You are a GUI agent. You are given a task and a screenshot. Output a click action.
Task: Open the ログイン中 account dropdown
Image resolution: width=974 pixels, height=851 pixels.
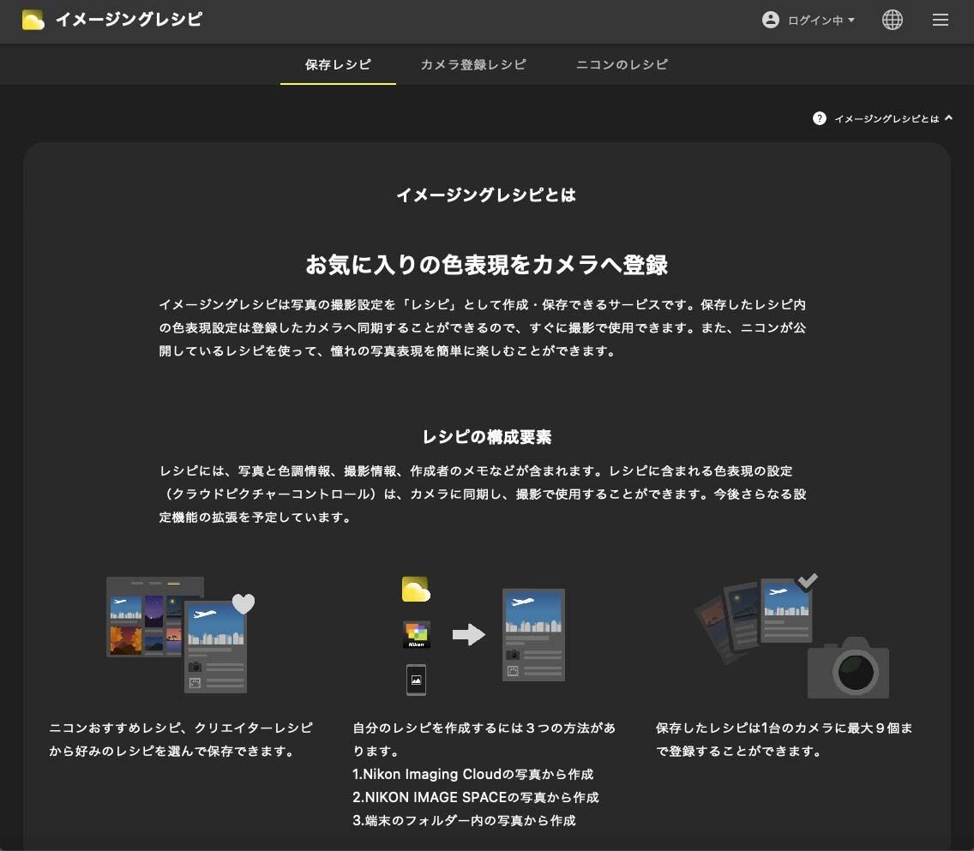tap(821, 21)
